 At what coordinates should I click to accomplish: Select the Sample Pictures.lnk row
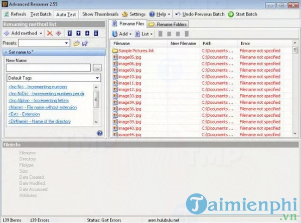(x=201, y=51)
